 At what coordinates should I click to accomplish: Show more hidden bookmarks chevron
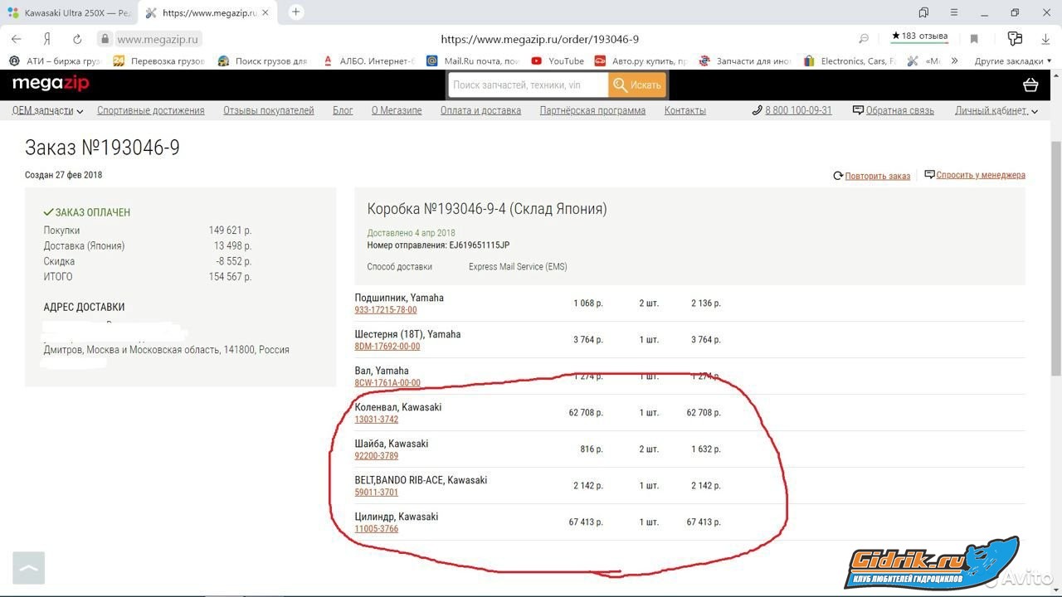click(955, 61)
